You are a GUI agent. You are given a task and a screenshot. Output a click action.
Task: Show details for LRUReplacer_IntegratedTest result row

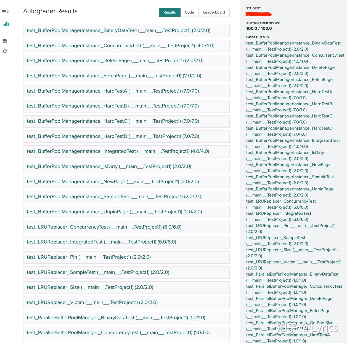126,242
